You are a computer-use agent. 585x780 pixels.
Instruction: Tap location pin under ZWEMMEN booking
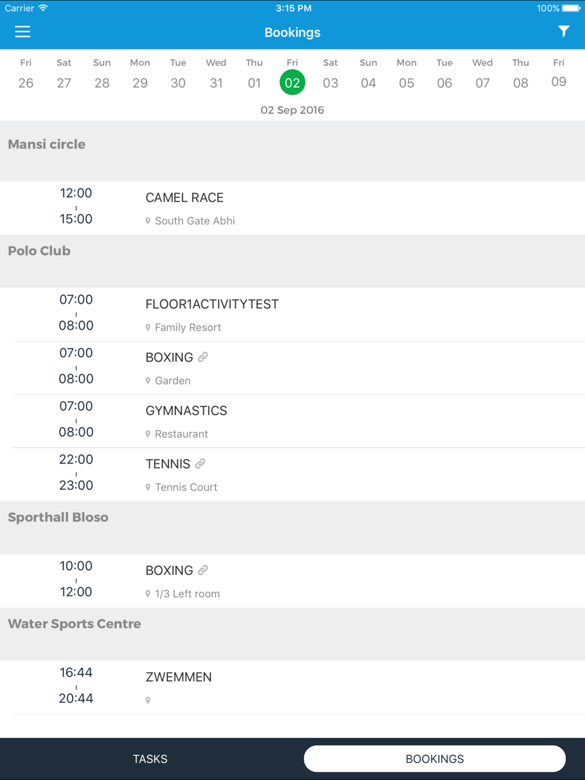[x=148, y=700]
